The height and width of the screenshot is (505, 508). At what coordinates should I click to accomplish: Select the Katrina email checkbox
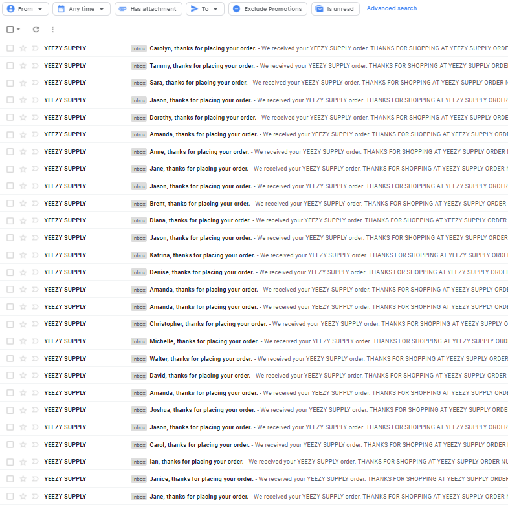[x=10, y=255]
